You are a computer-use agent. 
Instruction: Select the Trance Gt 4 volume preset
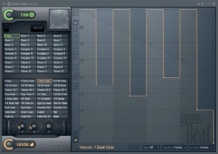61,90
